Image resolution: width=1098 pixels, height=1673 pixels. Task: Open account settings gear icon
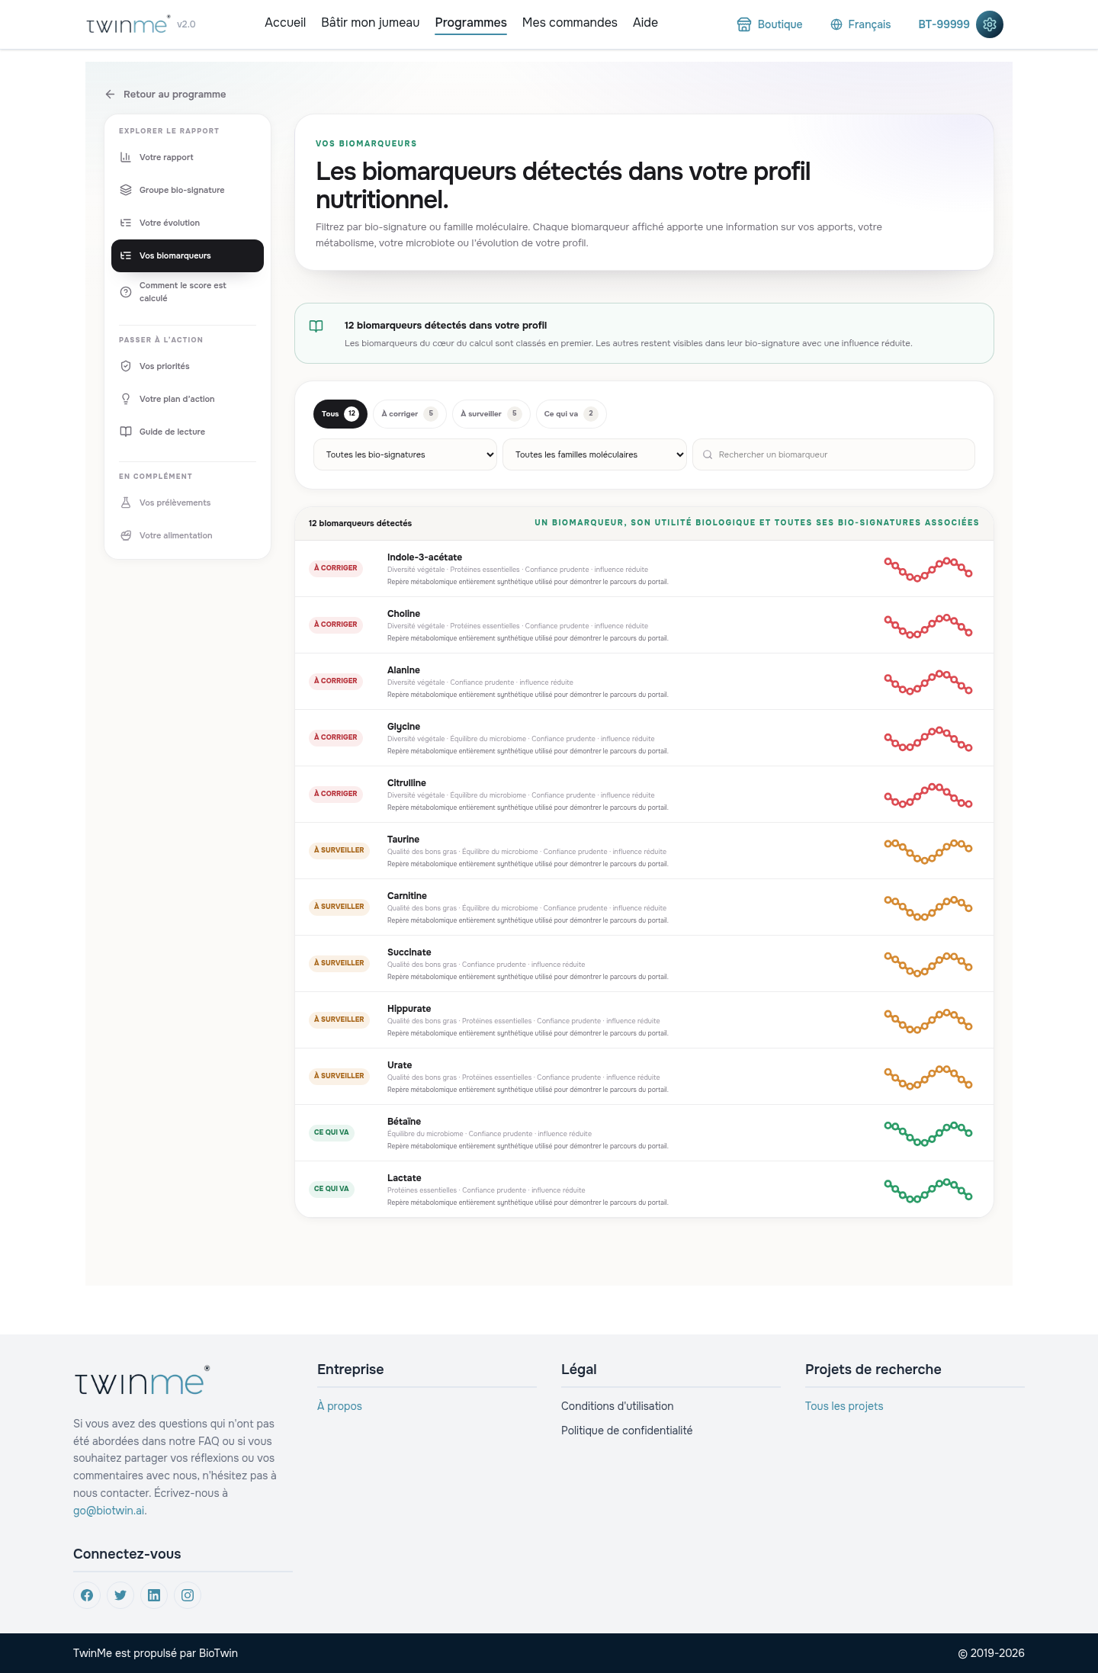tap(990, 24)
